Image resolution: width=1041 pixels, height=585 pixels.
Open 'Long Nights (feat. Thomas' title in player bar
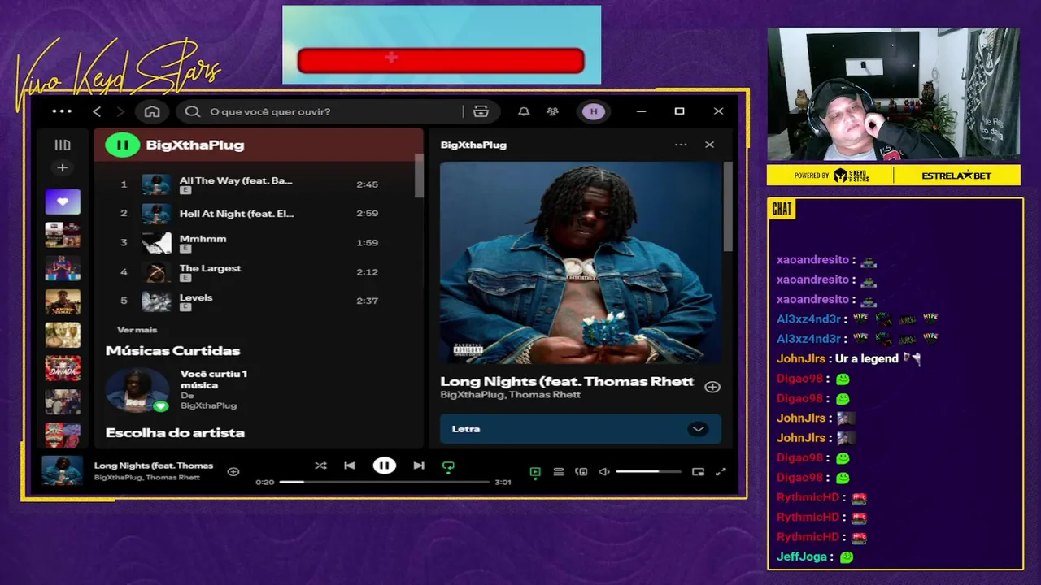(154, 466)
